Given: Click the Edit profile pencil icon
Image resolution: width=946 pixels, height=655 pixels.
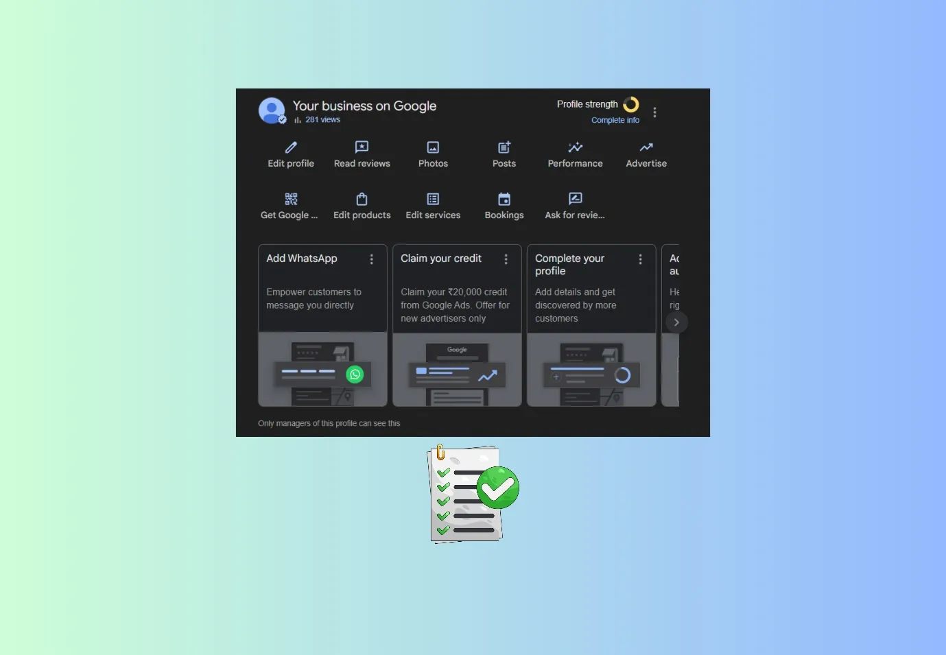Looking at the screenshot, I should [291, 147].
